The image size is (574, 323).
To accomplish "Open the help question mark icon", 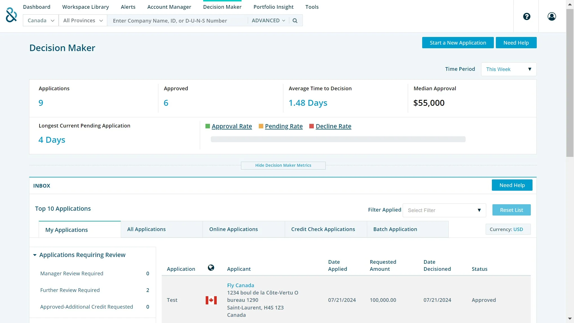I will pyautogui.click(x=526, y=16).
